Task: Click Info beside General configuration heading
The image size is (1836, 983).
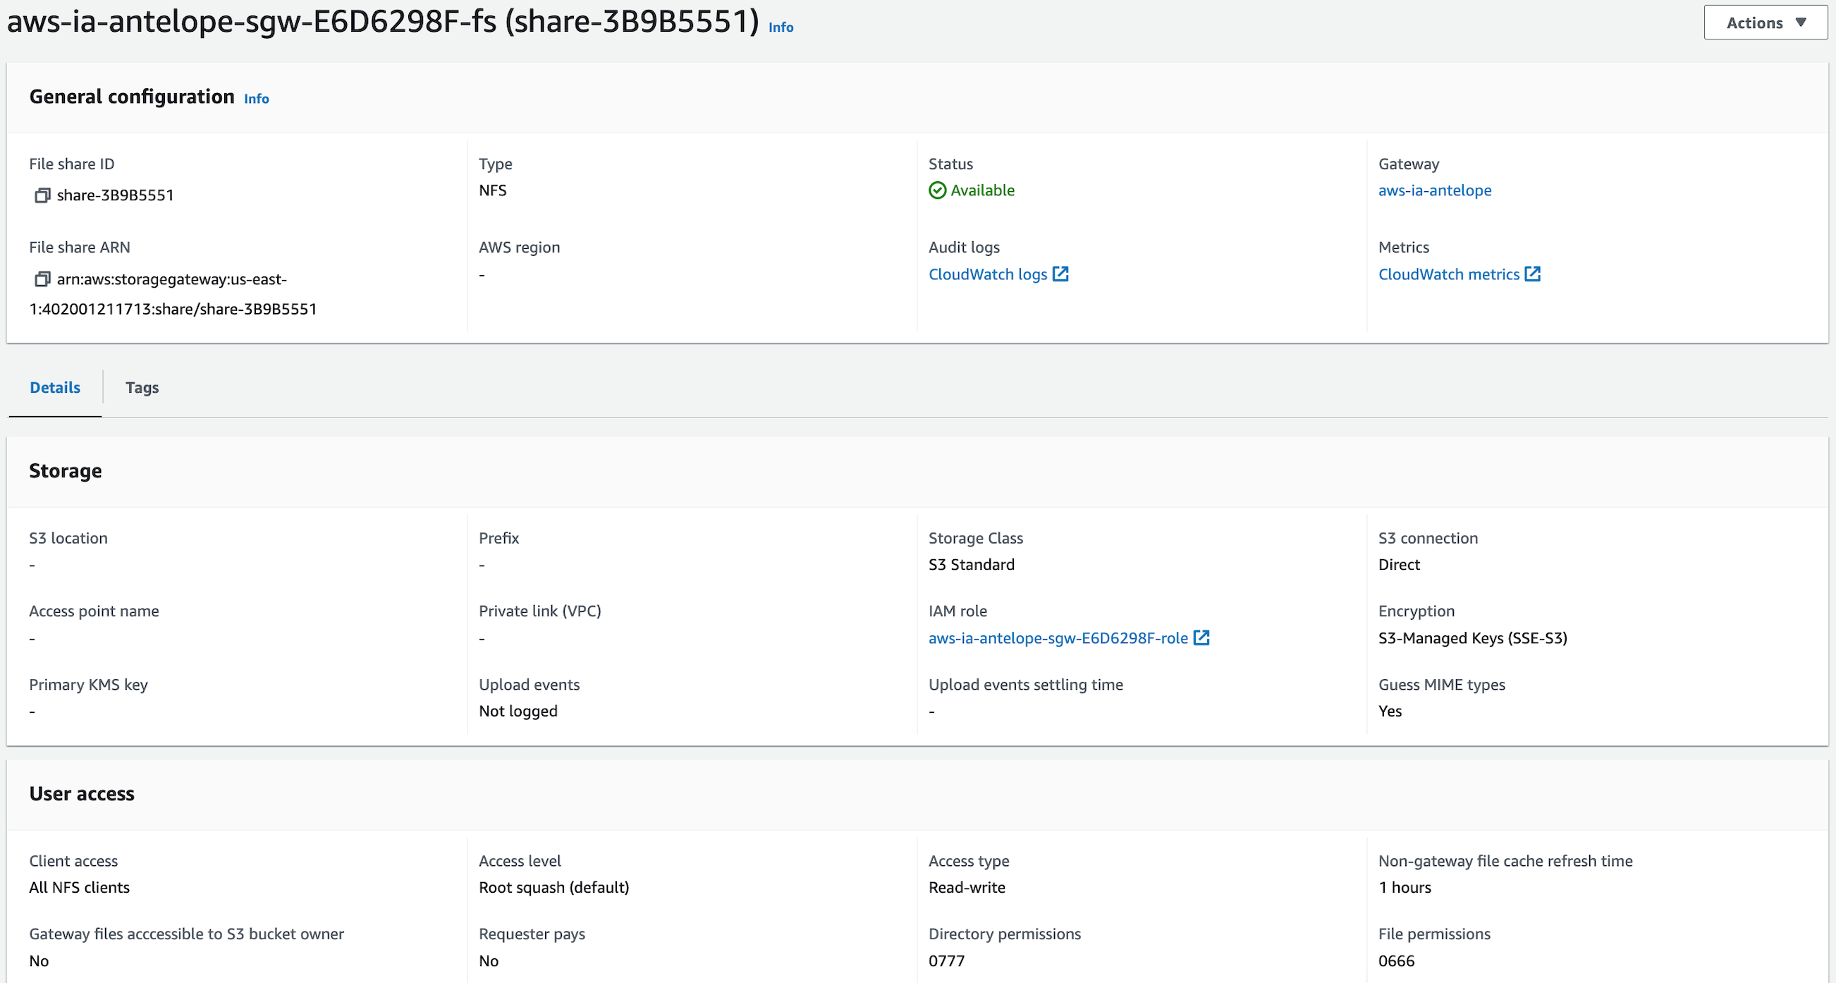Action: tap(257, 99)
